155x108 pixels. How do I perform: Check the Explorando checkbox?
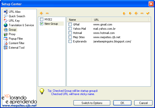pyautogui.click(x=70, y=41)
